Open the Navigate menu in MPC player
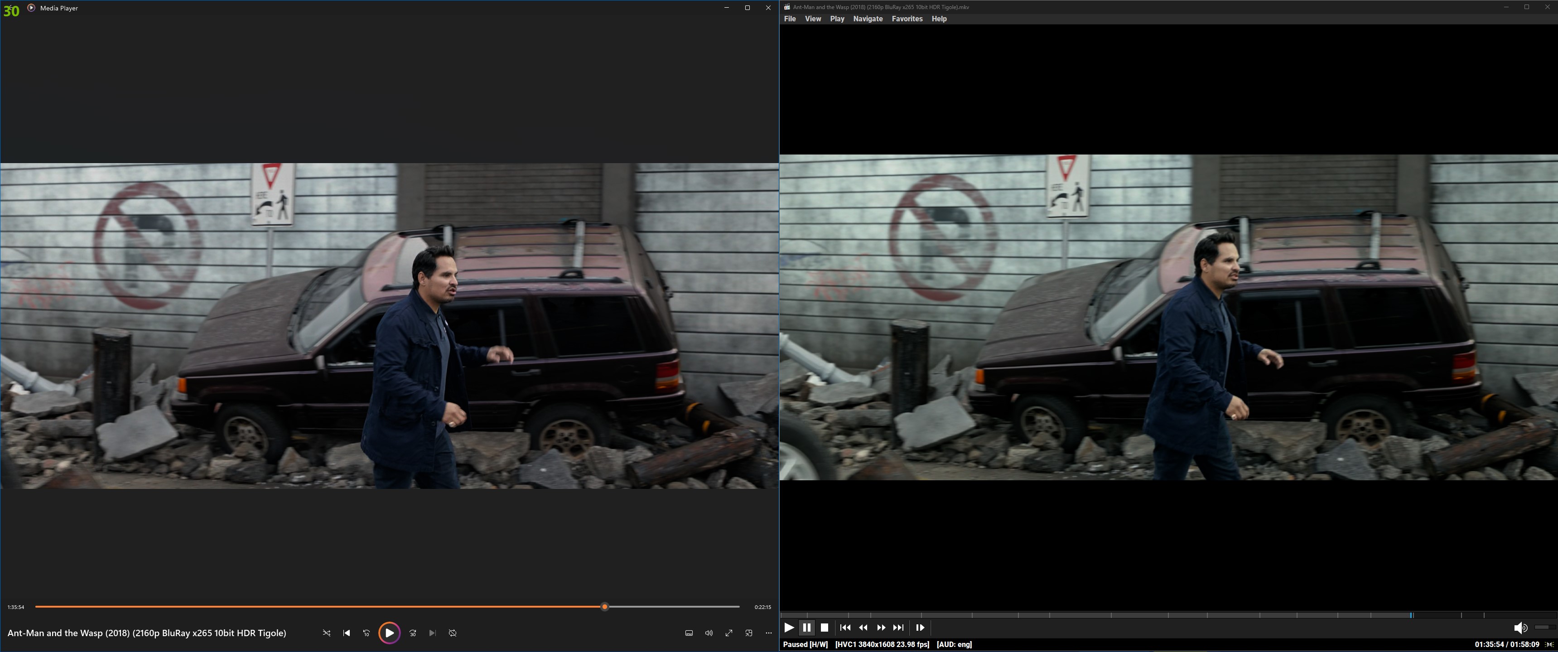Viewport: 1558px width, 652px height. point(867,18)
